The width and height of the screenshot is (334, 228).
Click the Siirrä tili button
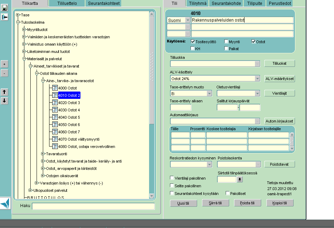pos(215,203)
